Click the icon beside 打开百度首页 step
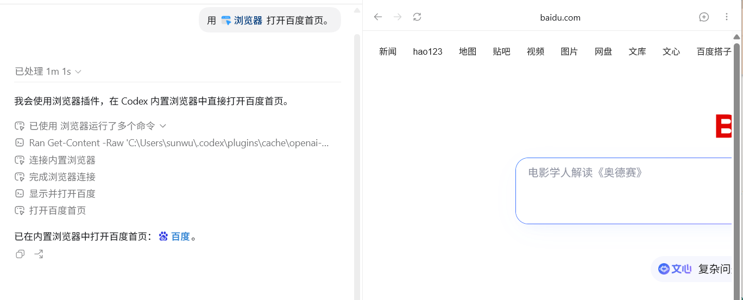Screen dimensions: 743x300 [x=20, y=210]
